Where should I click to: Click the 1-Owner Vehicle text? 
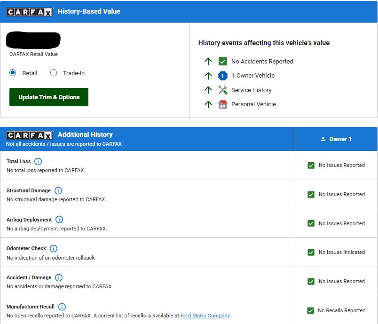coord(253,76)
